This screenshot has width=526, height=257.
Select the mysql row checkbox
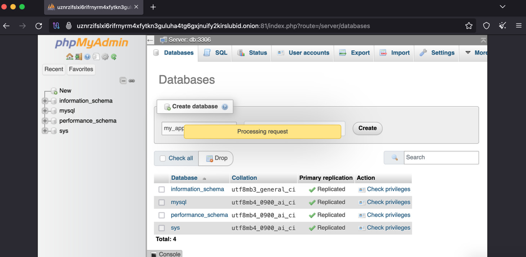point(162,202)
